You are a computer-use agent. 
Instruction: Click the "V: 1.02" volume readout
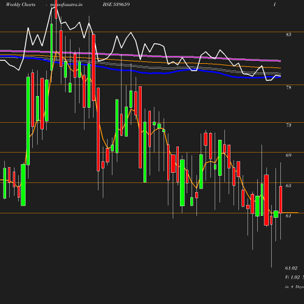(x=292, y=277)
